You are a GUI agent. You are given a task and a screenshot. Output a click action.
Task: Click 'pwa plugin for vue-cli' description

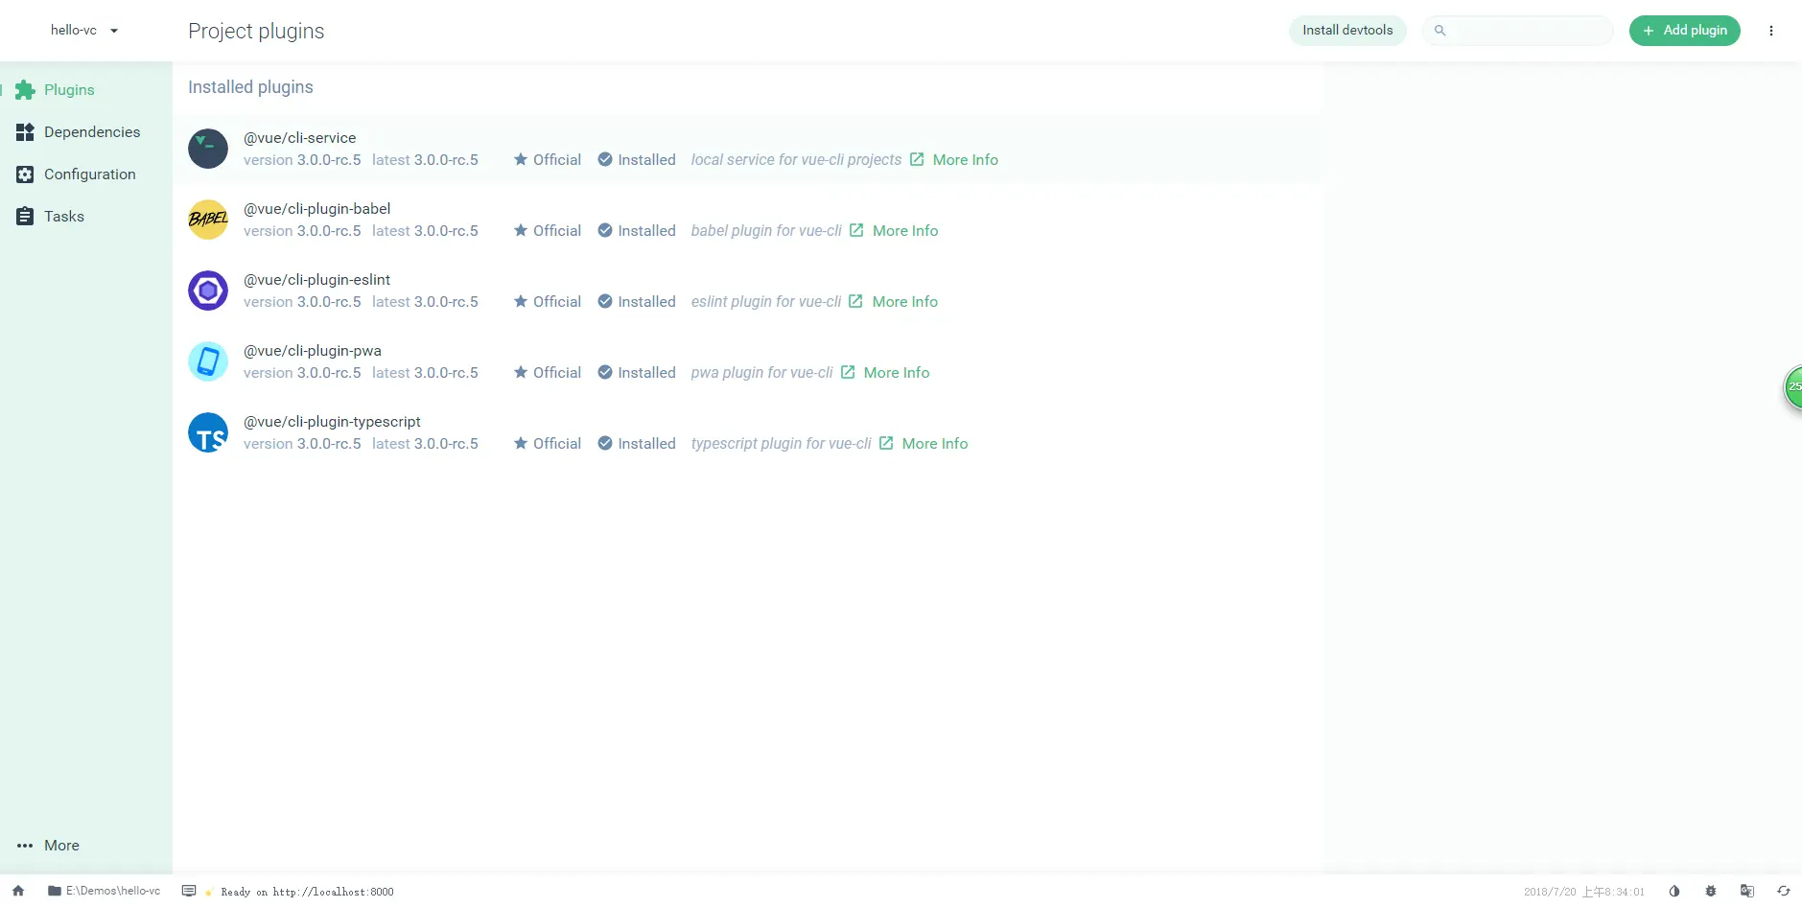pos(762,373)
